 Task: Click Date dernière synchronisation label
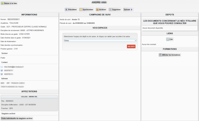click(12, 45)
